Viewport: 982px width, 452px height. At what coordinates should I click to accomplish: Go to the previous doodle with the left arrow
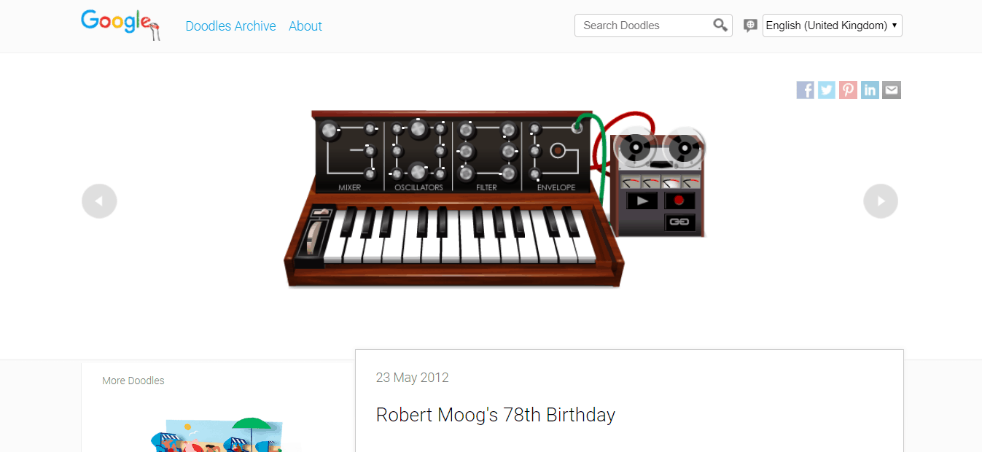click(x=99, y=200)
